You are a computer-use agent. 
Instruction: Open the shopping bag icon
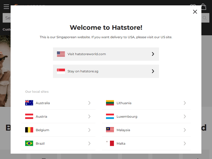point(204,7)
